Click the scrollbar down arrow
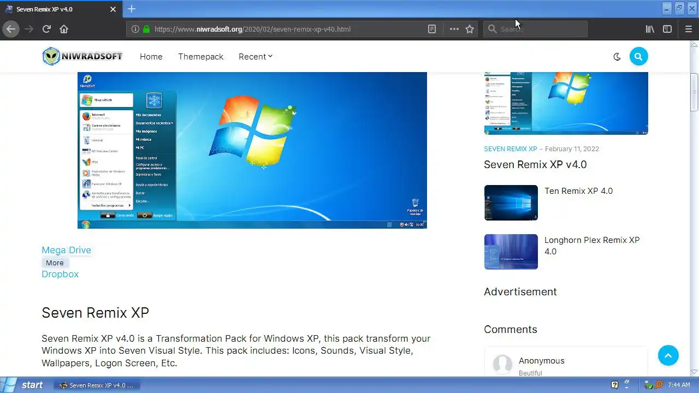Viewport: 699px width, 393px height. (x=694, y=372)
